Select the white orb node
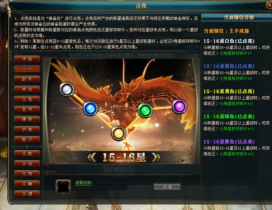Viewport: 272px width, 210px height. pyautogui.click(x=67, y=89)
